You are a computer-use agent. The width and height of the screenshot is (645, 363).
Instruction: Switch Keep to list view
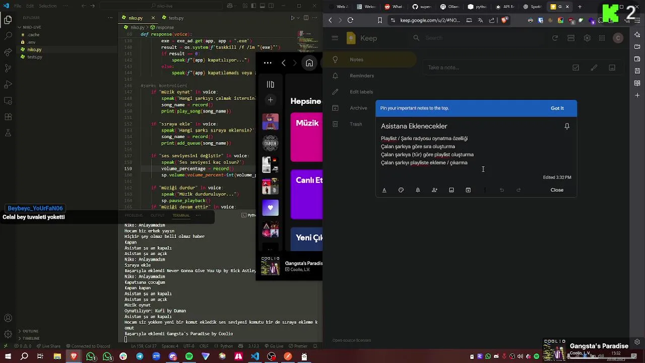click(571, 38)
